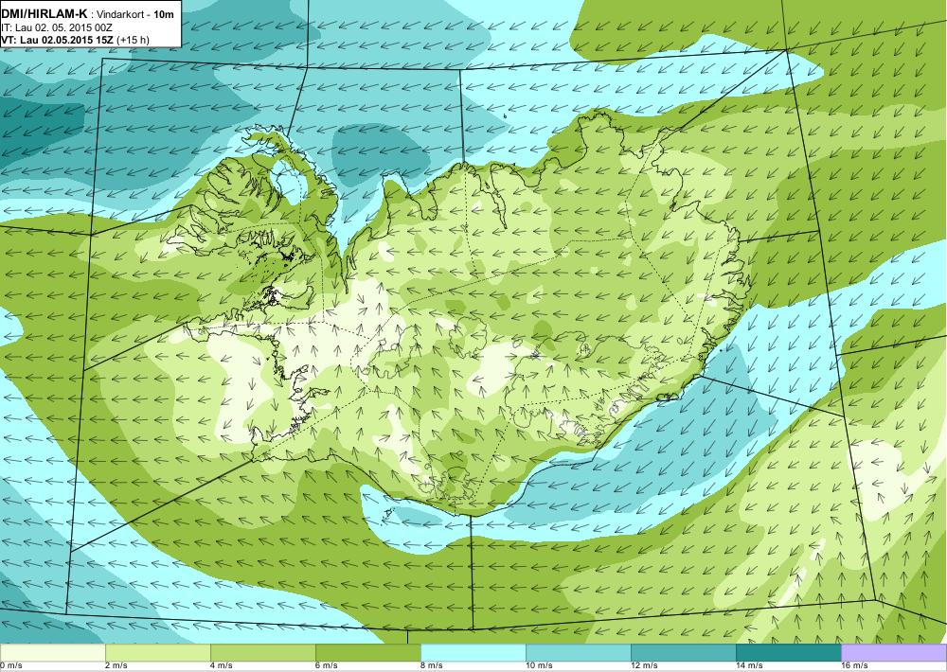Viewport: 947px width, 672px height.
Task: Click the 14–16 m/s dark teal legend swatch
Action: [x=788, y=653]
